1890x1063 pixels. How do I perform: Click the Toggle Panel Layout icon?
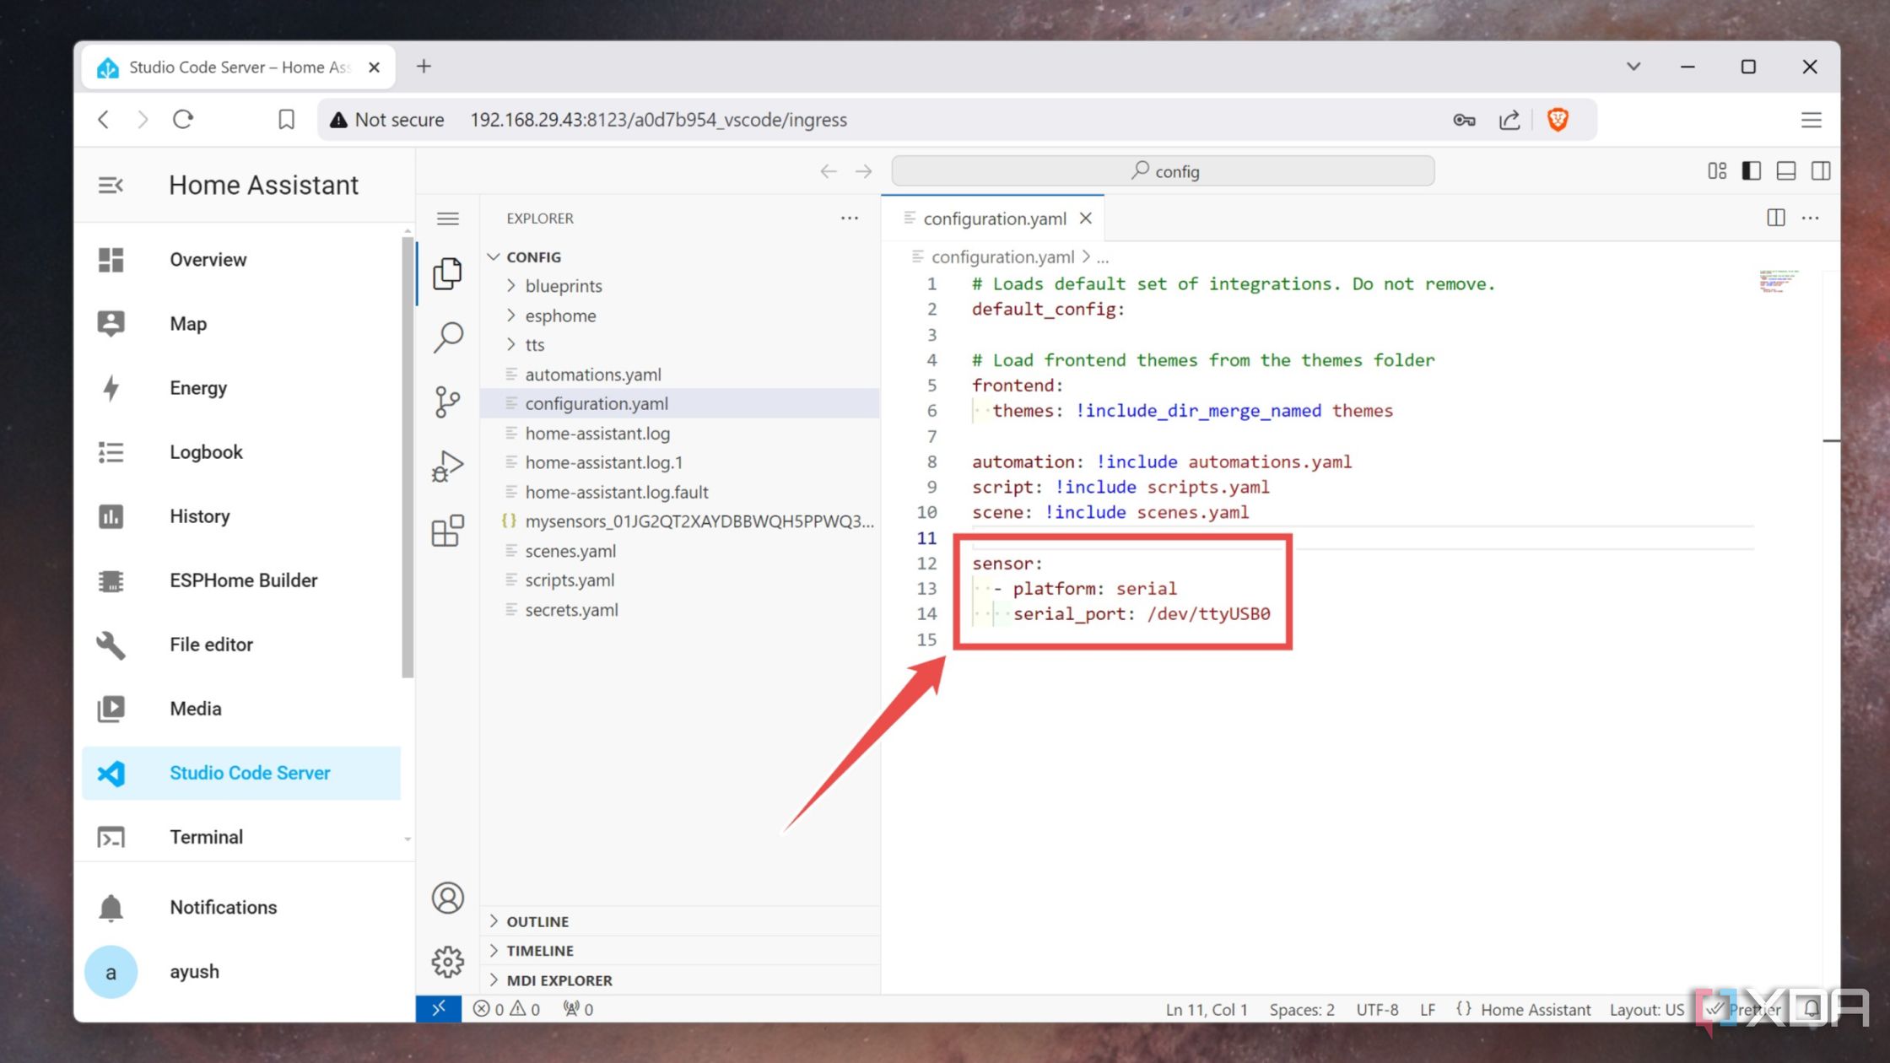point(1784,170)
